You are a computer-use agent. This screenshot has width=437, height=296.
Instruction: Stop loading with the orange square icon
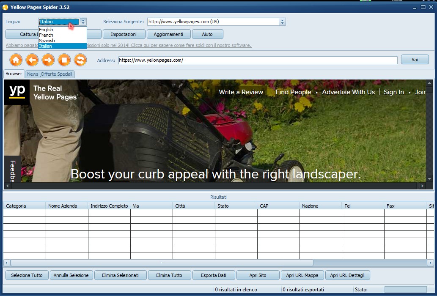(x=64, y=60)
